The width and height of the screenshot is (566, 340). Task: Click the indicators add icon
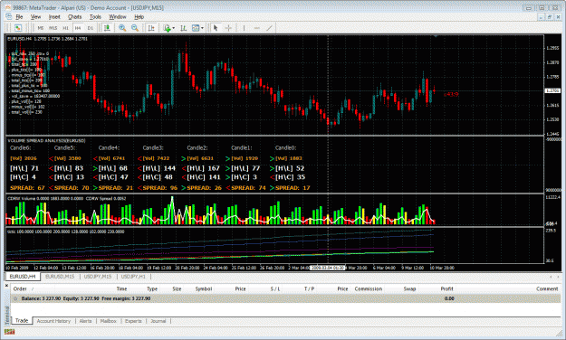[167, 28]
